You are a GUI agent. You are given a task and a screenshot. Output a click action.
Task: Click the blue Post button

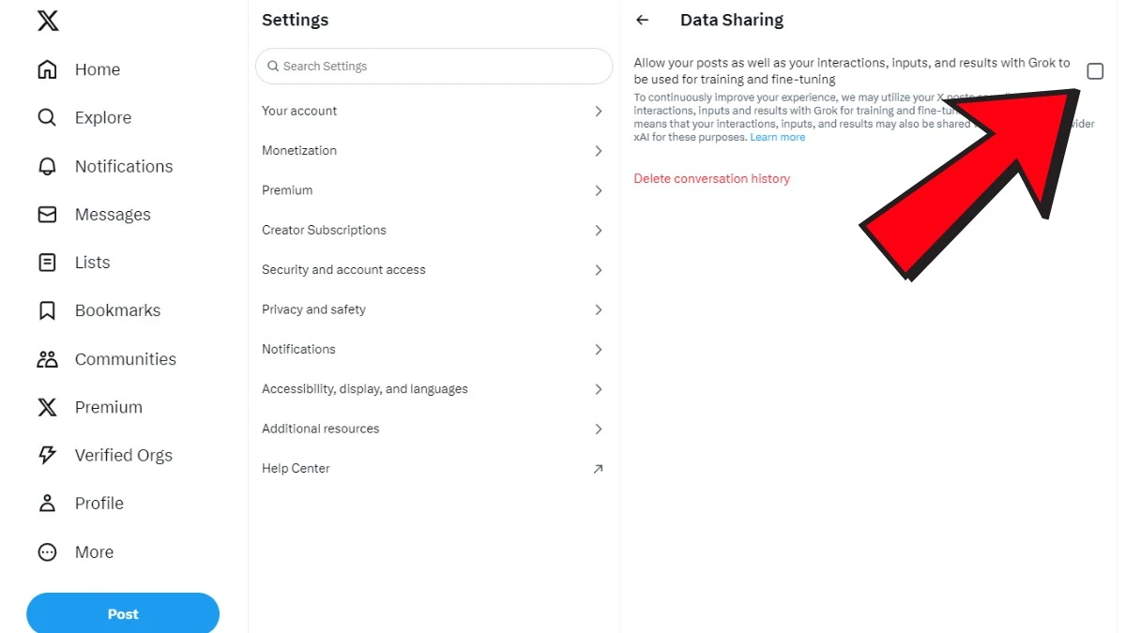(123, 614)
